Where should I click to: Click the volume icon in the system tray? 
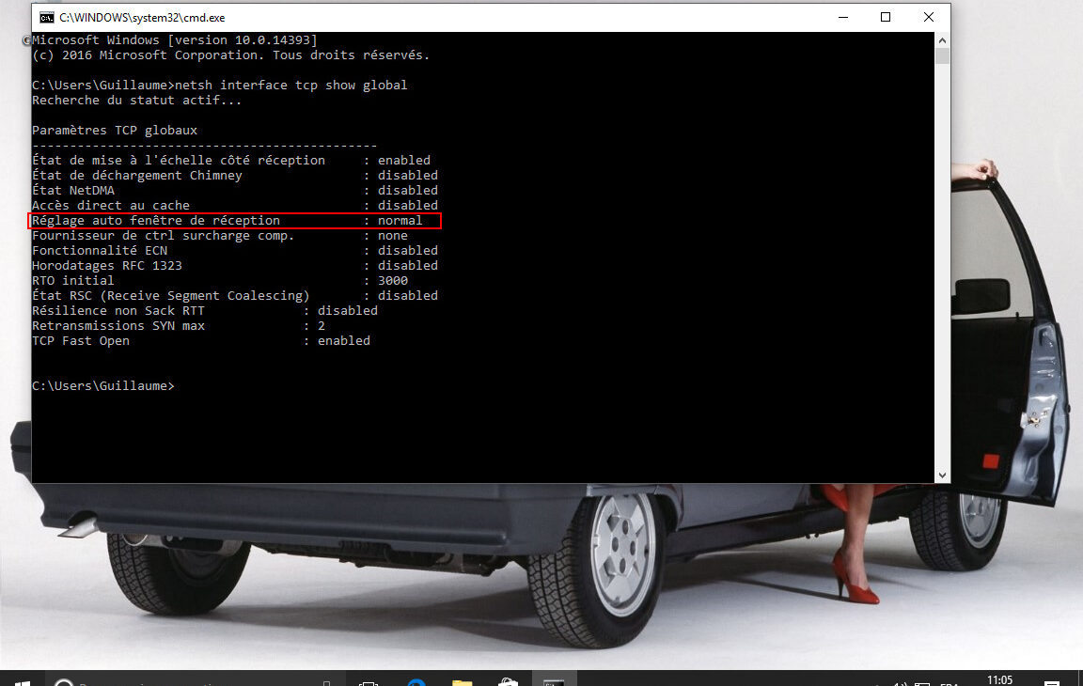[x=900, y=682]
